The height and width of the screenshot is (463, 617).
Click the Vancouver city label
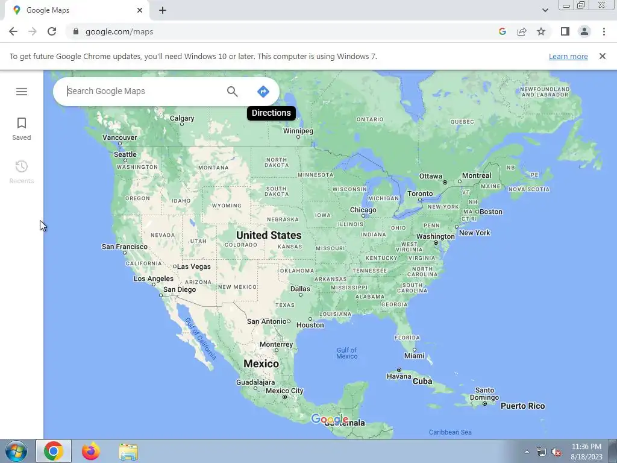[x=120, y=137]
